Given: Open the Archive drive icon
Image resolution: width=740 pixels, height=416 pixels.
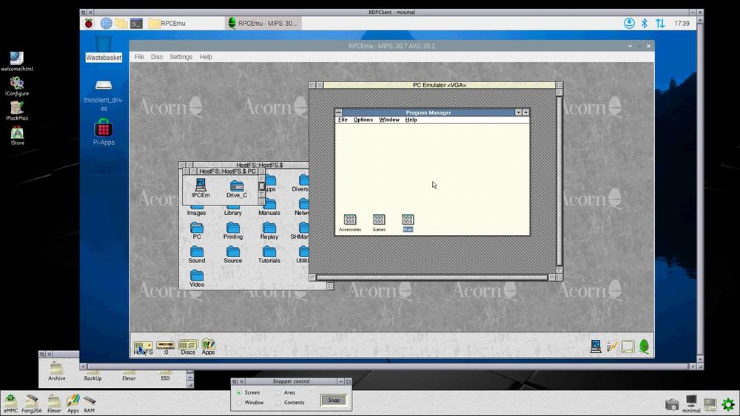Looking at the screenshot, I should coord(57,371).
